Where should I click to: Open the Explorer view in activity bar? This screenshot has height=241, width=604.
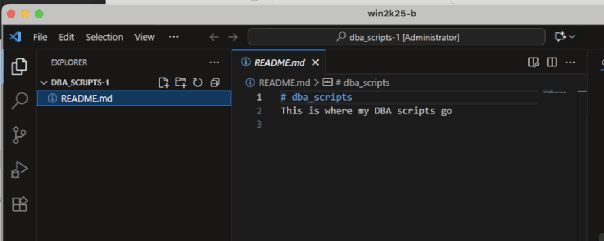[19, 66]
